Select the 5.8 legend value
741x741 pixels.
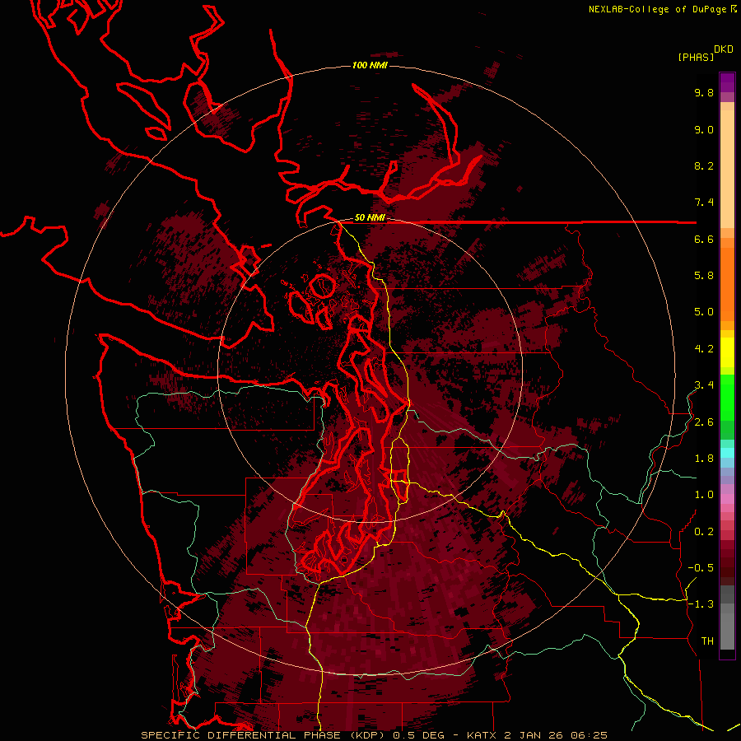(x=704, y=276)
